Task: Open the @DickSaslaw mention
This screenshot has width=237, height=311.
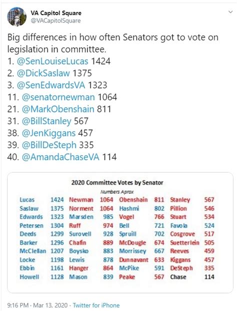Action: tap(43, 73)
